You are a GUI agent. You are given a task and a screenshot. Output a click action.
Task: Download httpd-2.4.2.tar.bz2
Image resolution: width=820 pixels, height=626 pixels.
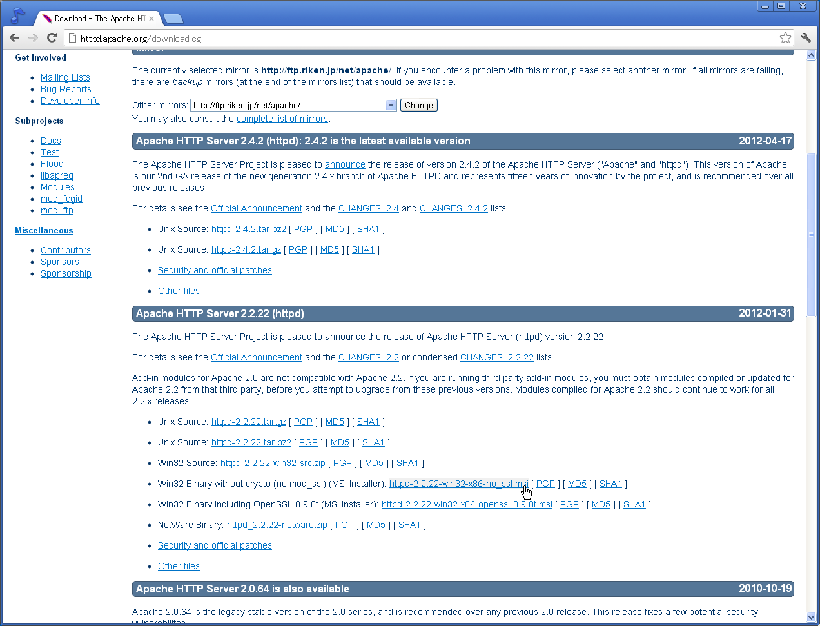pos(249,229)
